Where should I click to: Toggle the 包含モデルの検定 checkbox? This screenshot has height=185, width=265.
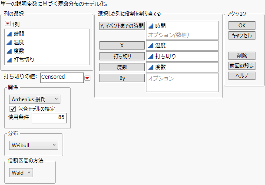[x=12, y=109]
